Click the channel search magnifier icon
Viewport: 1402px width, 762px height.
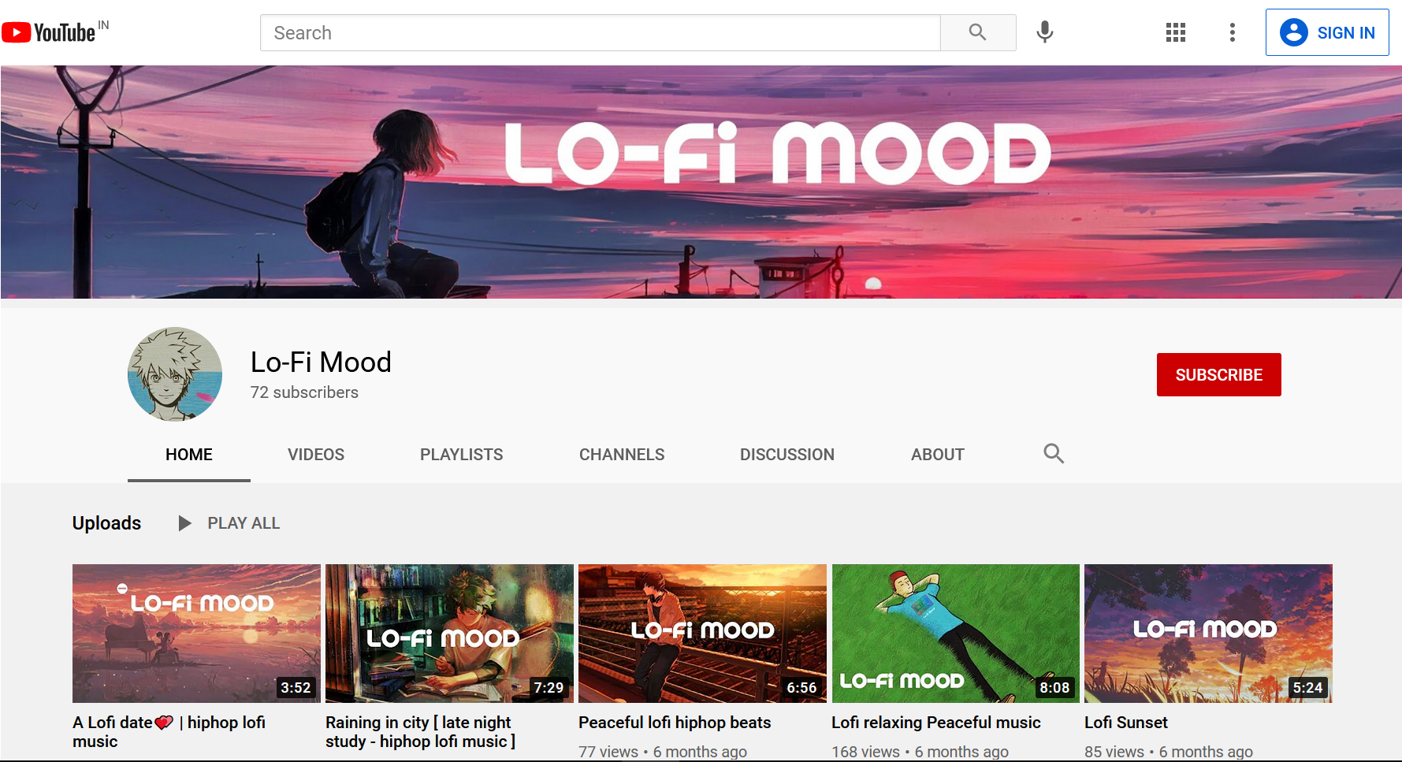(1054, 454)
